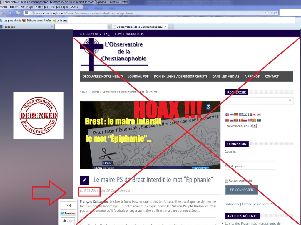This screenshot has width=301, height=225.
Task: Click the address bar URL
Action: (84, 13)
